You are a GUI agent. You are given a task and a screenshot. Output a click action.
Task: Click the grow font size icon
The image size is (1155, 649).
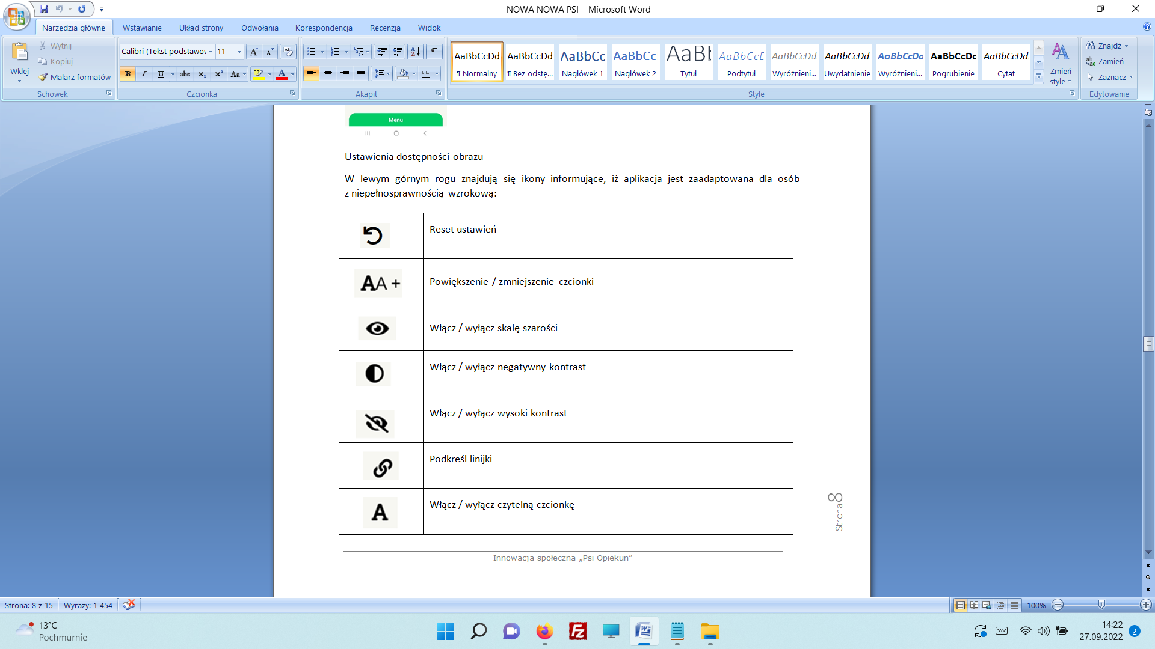[x=254, y=52]
